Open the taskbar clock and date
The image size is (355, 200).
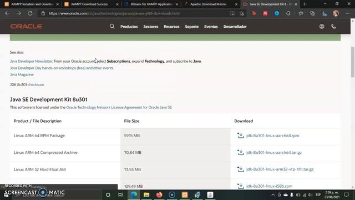(332, 195)
